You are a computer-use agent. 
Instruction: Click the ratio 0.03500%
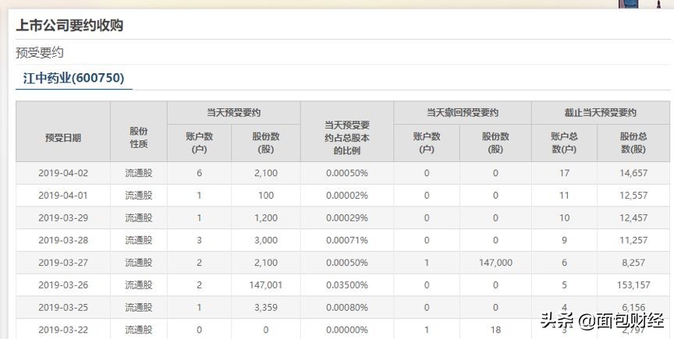pos(347,285)
